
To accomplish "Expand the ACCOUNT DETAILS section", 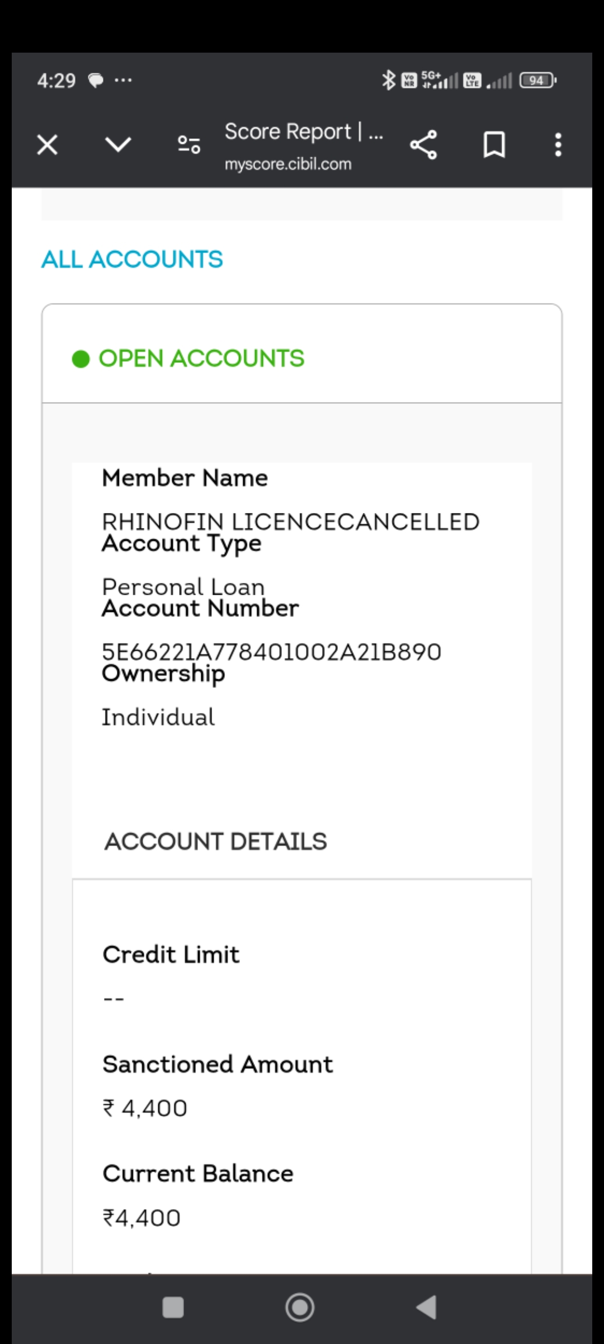I will coord(215,842).
